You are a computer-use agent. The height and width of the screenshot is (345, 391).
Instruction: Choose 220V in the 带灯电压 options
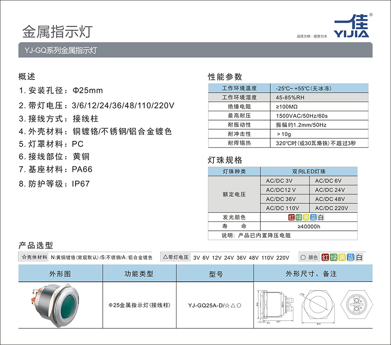pos(283,257)
